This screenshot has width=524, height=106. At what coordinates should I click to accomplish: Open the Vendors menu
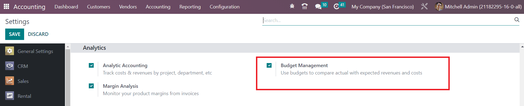click(128, 7)
